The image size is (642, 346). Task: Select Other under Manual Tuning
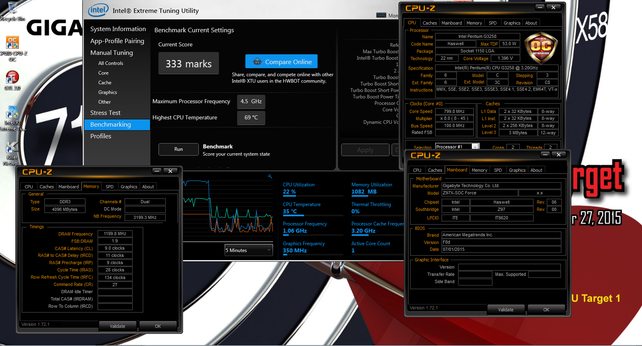tap(104, 102)
